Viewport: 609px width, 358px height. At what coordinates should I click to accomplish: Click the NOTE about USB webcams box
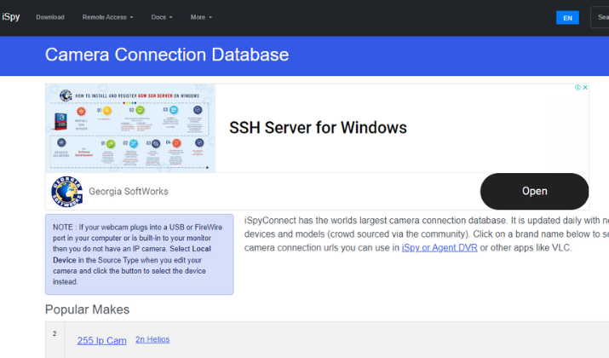(140, 254)
